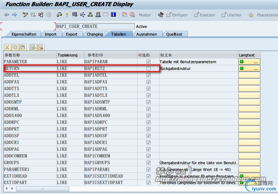This screenshot has width=278, height=194.
Task: Select the Tabellen tab
Action: click(119, 34)
